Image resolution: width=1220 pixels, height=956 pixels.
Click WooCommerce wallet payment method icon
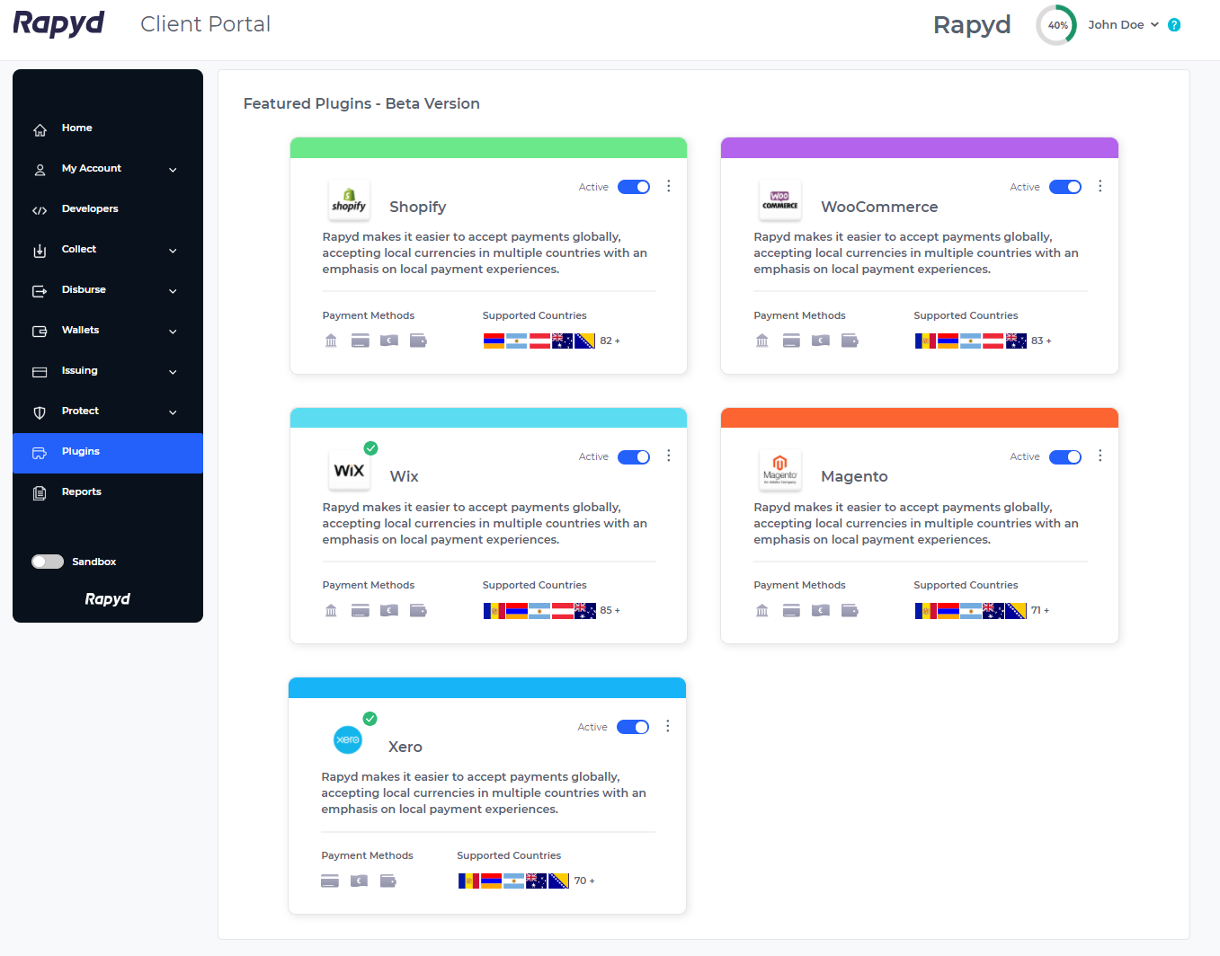[x=850, y=341]
